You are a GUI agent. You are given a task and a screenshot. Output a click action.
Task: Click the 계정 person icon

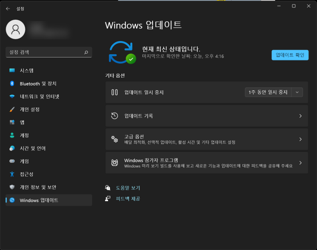point(12,135)
